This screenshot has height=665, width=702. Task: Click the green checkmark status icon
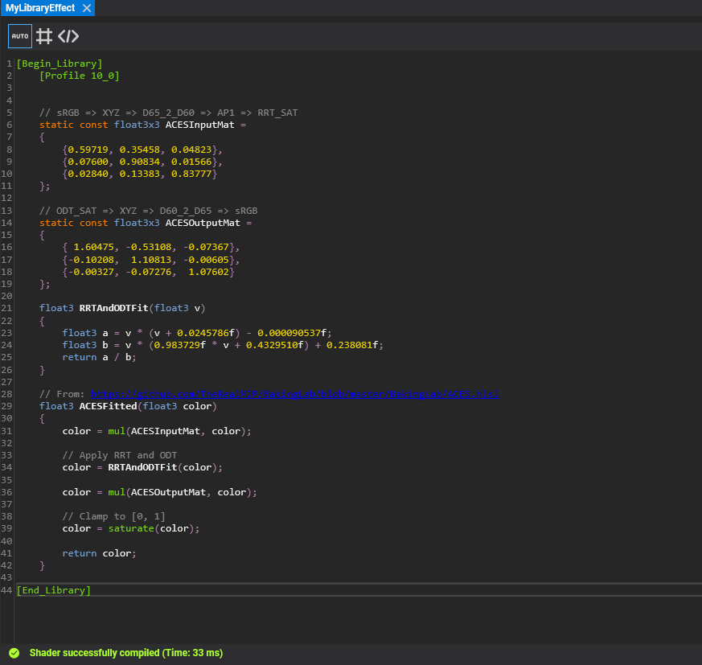[x=14, y=653]
